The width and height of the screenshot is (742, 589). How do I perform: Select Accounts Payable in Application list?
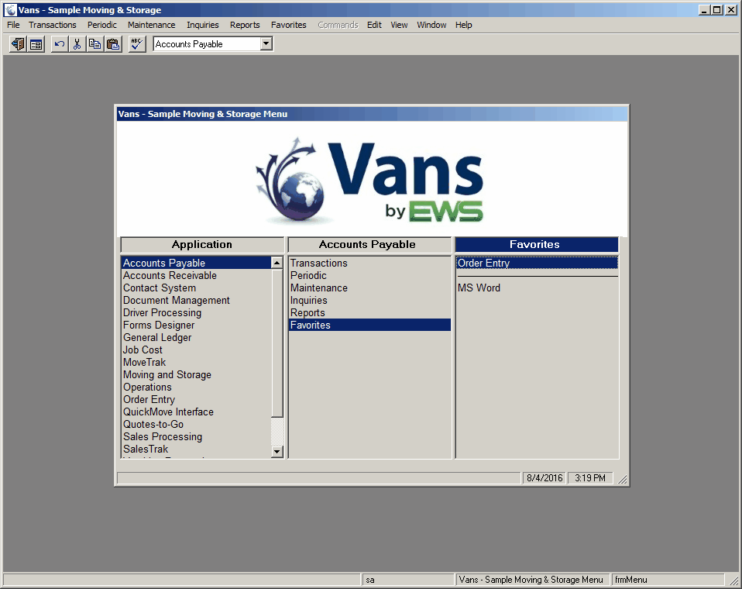pyautogui.click(x=197, y=263)
